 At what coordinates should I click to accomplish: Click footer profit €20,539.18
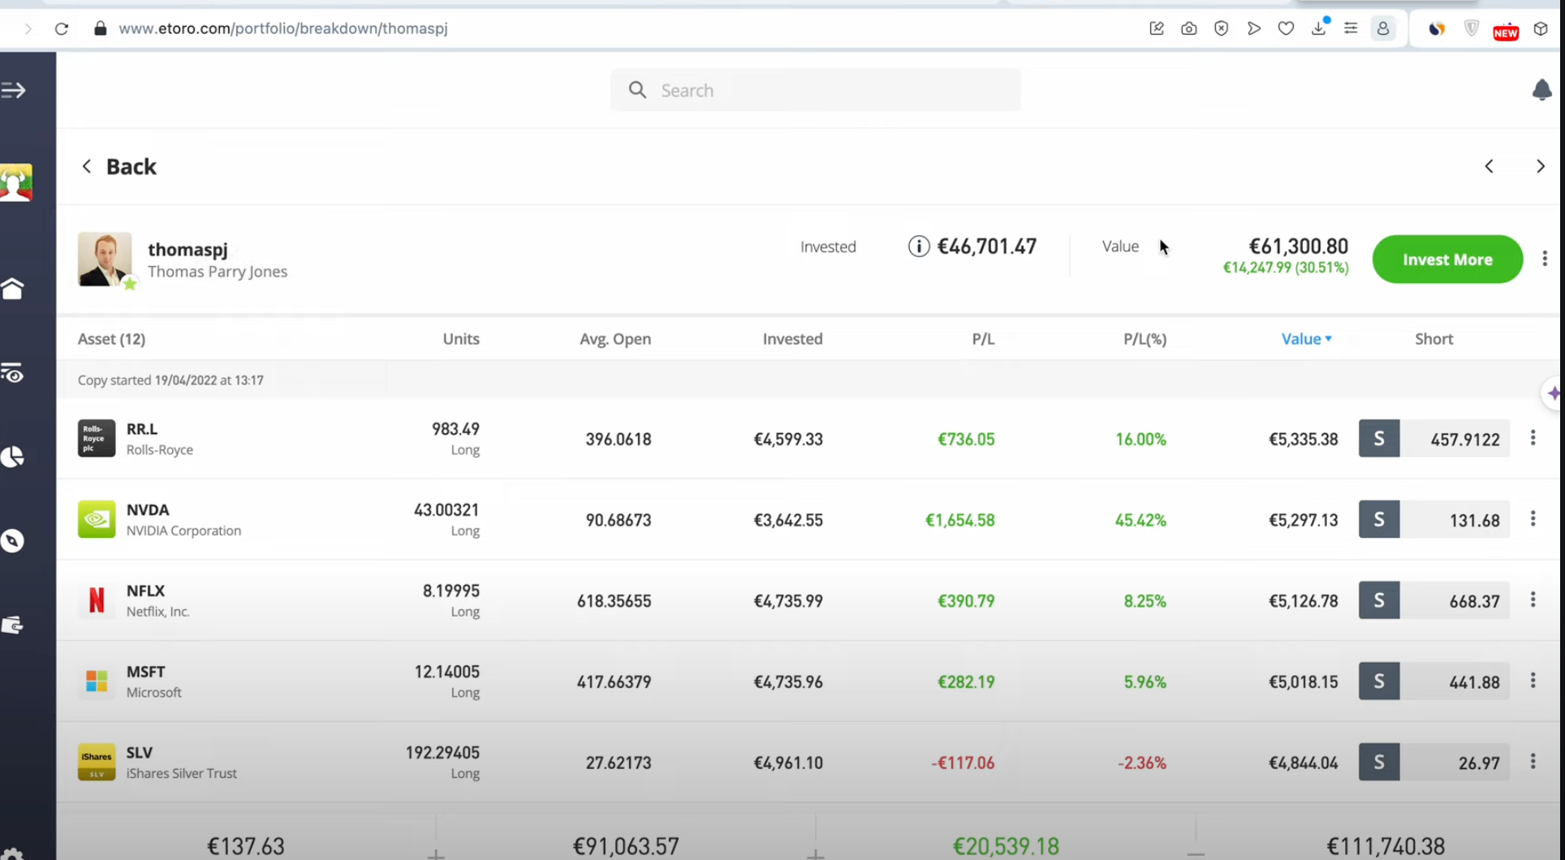(1006, 846)
